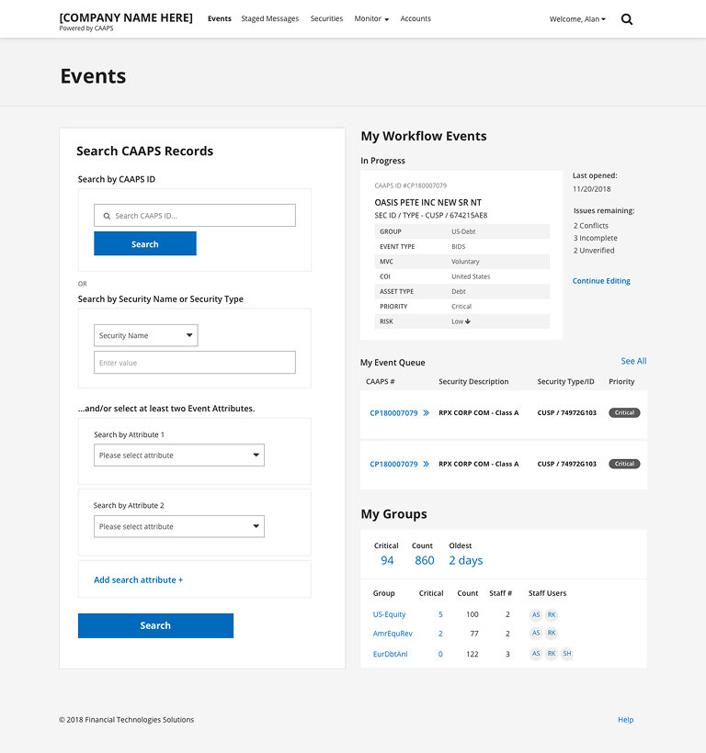Click Continue Editing link
Viewport: 706px width, 753px height.
tap(601, 281)
